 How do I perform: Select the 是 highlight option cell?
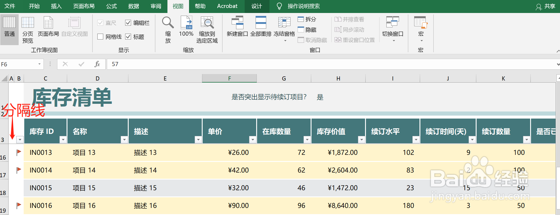click(x=320, y=97)
